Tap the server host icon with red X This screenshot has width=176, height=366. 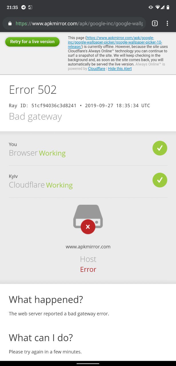pyautogui.click(x=88, y=219)
